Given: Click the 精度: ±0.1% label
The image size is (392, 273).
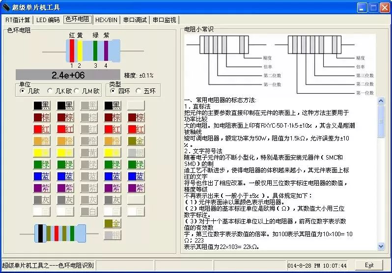Looking at the screenshot, I should [139, 75].
